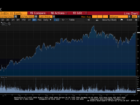Viewport: 140px width, 105px height.
Task: Open the 97) Edit menu
Action: pos(77,13)
